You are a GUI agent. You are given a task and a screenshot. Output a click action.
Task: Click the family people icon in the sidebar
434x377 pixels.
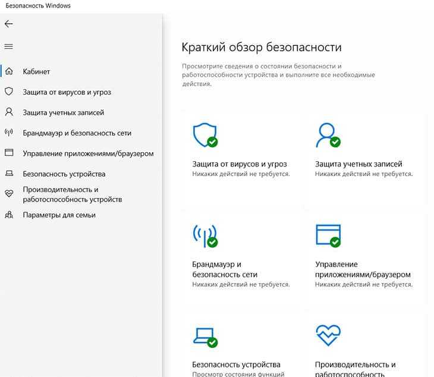pos(9,215)
